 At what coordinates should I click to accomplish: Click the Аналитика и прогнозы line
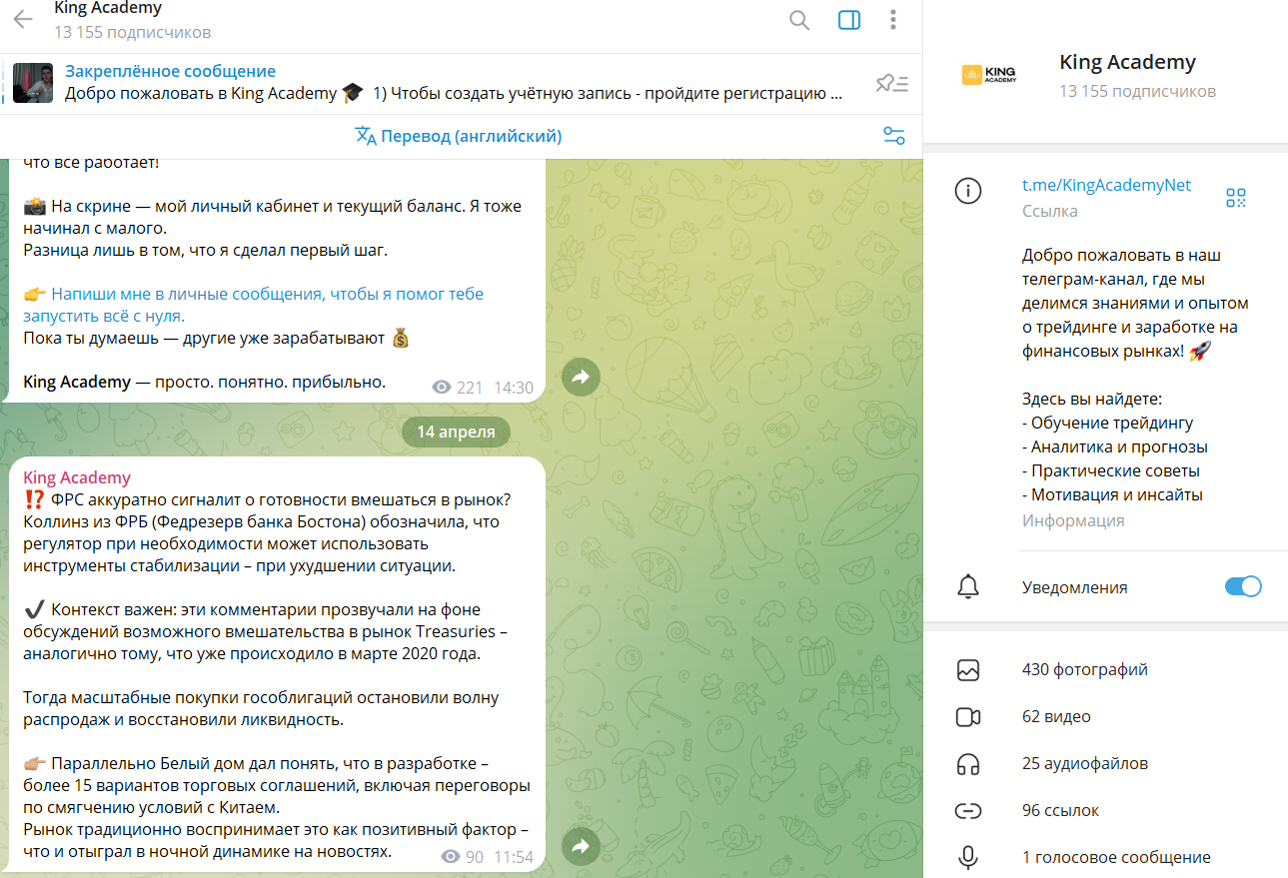tap(1115, 446)
